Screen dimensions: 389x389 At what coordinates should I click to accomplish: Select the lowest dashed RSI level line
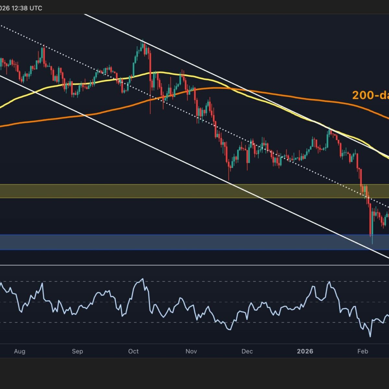tap(194, 323)
